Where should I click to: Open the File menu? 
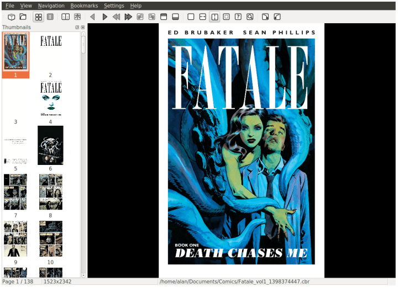click(10, 6)
